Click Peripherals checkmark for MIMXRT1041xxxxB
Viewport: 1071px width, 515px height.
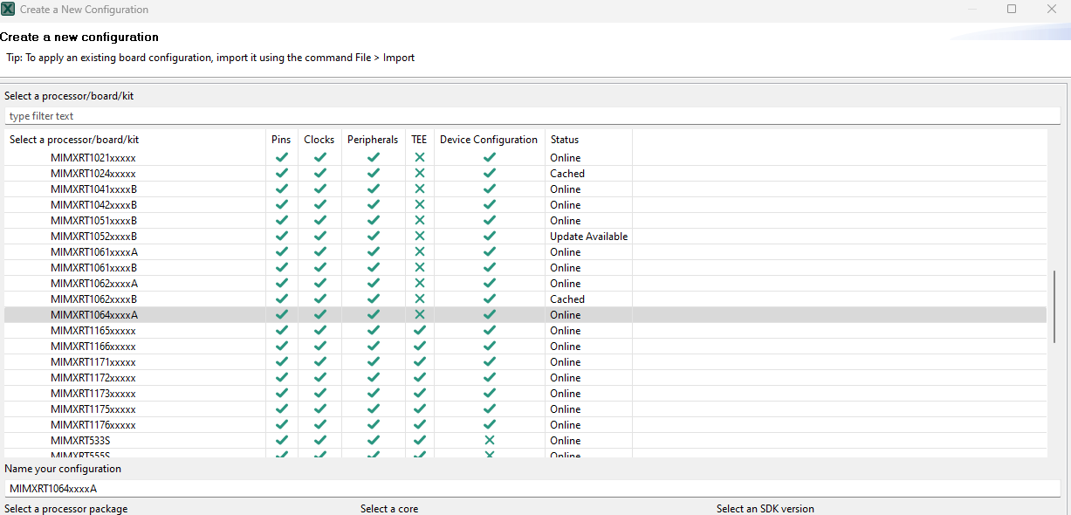pos(373,189)
